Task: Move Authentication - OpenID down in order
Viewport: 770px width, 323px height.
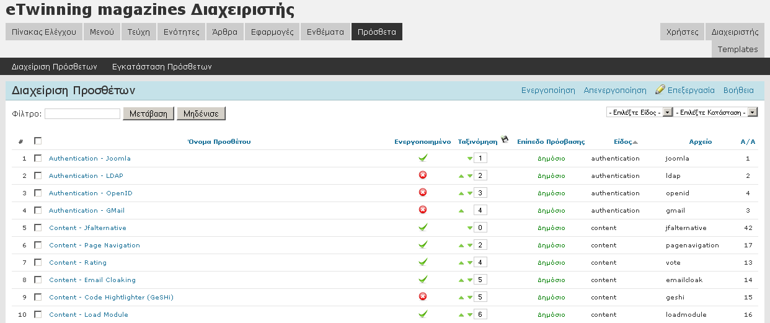Action: click(x=470, y=193)
